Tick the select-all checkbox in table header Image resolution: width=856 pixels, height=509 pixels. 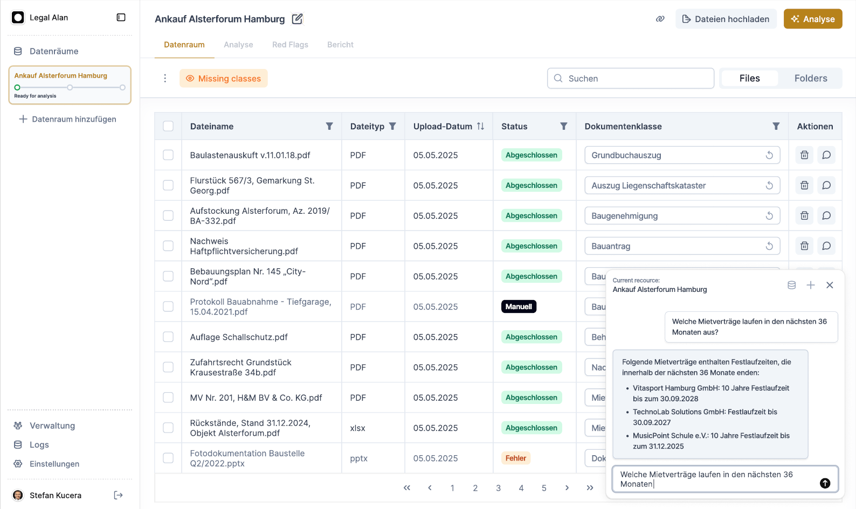tap(168, 126)
